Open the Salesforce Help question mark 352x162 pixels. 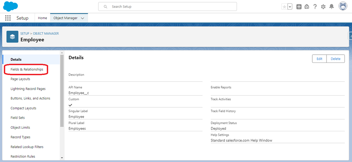pos(315,7)
